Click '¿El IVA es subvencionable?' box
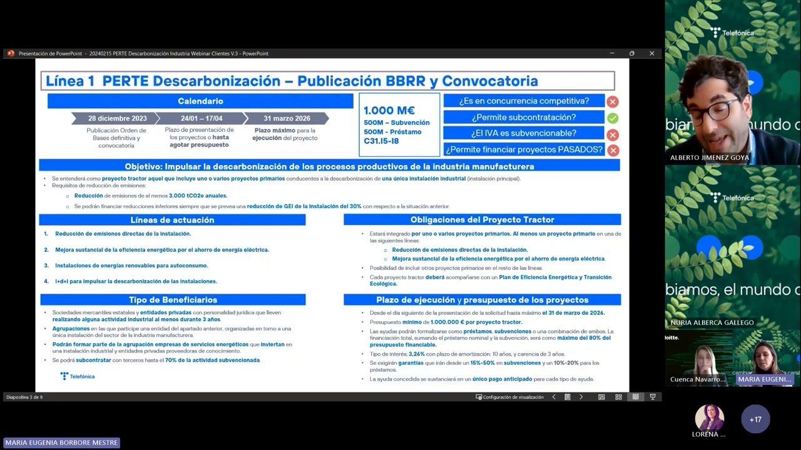Viewport: 801px width, 450px height. (x=524, y=133)
